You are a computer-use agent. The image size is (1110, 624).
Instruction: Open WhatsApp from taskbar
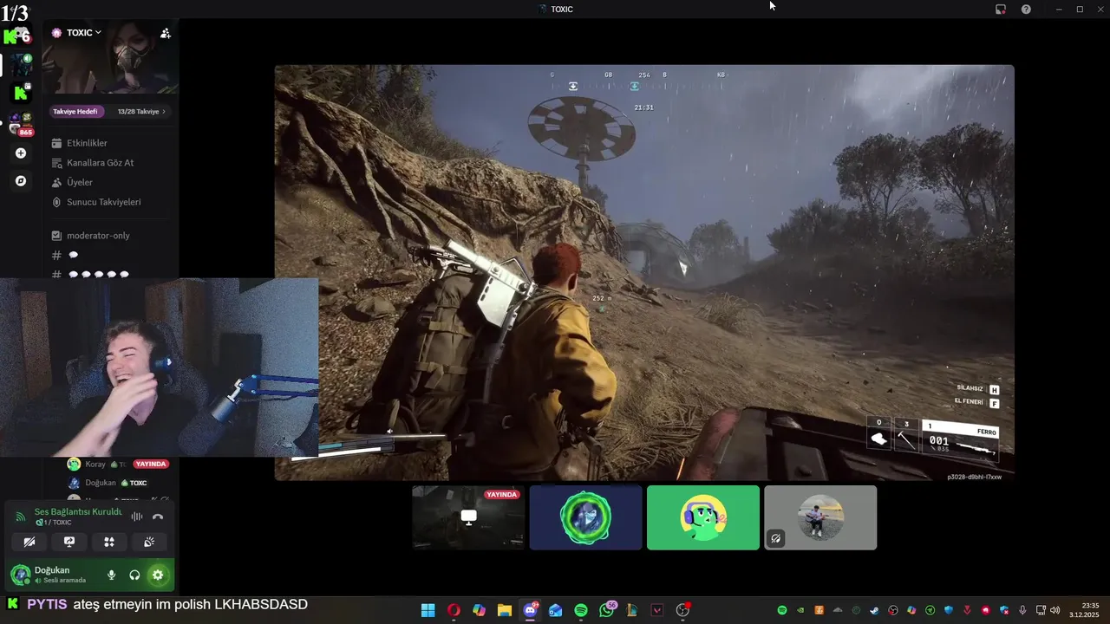coord(606,610)
